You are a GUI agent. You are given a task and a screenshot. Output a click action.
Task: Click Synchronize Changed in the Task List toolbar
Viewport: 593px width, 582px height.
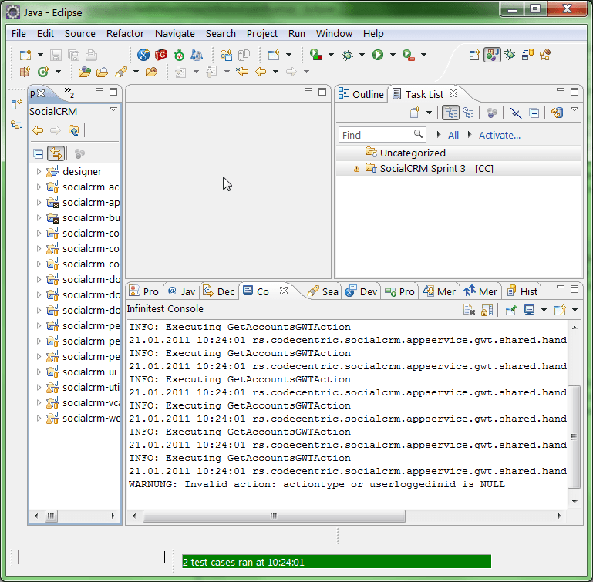point(557,113)
